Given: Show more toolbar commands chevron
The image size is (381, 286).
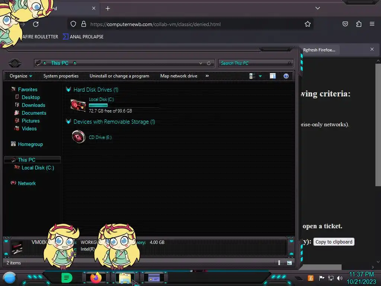Looking at the screenshot, I should (x=207, y=76).
